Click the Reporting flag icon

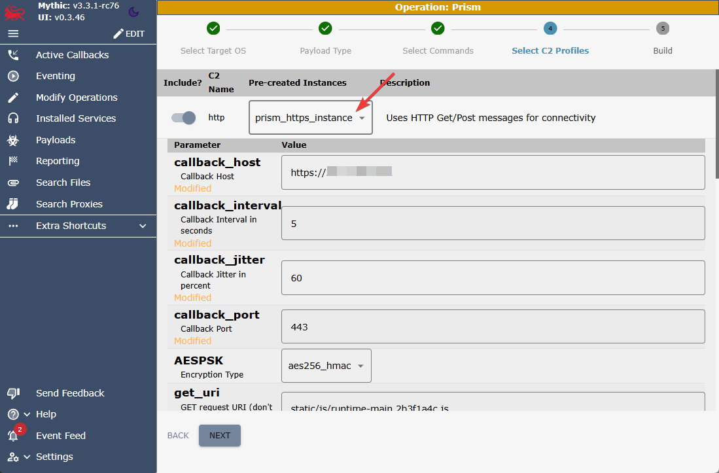(x=13, y=161)
